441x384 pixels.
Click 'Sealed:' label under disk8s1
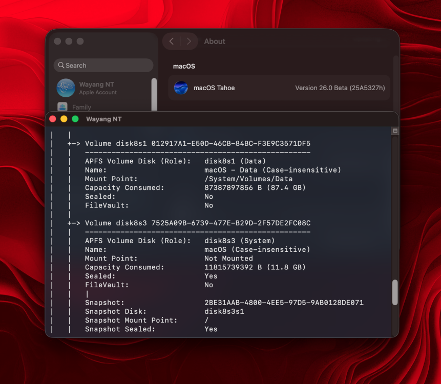point(100,197)
